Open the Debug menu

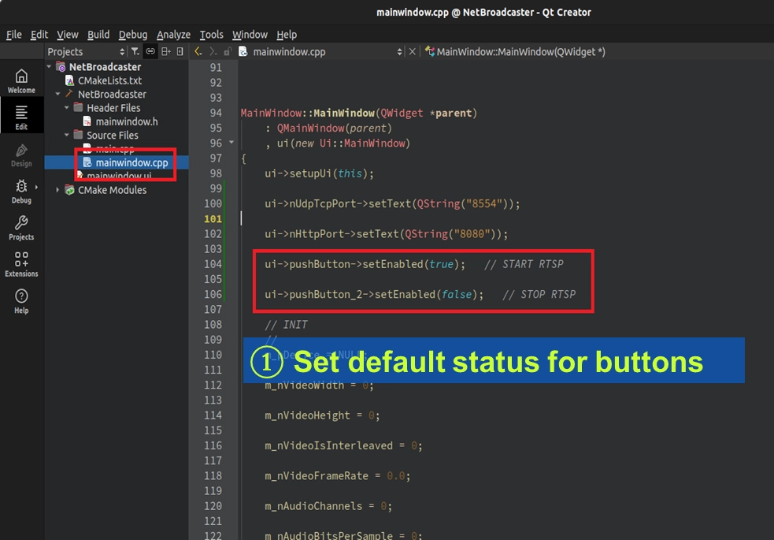[x=133, y=35]
